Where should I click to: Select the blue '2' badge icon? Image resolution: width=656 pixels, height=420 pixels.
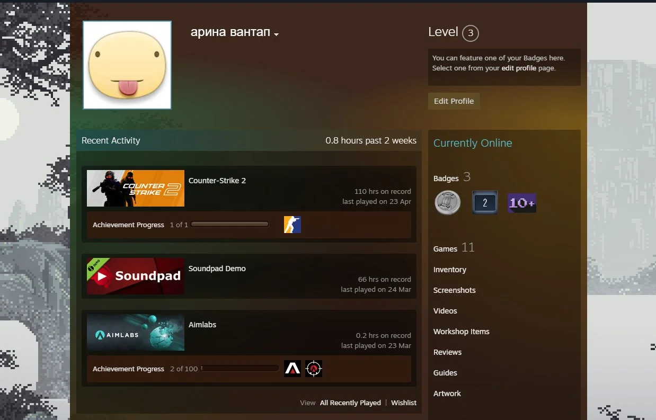(x=485, y=202)
